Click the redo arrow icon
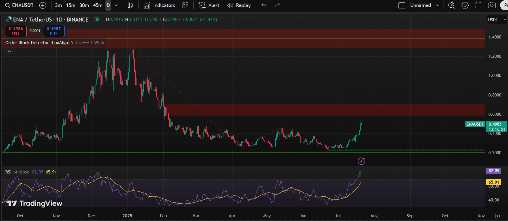Viewport: 508px width, 221px height. (x=278, y=5)
